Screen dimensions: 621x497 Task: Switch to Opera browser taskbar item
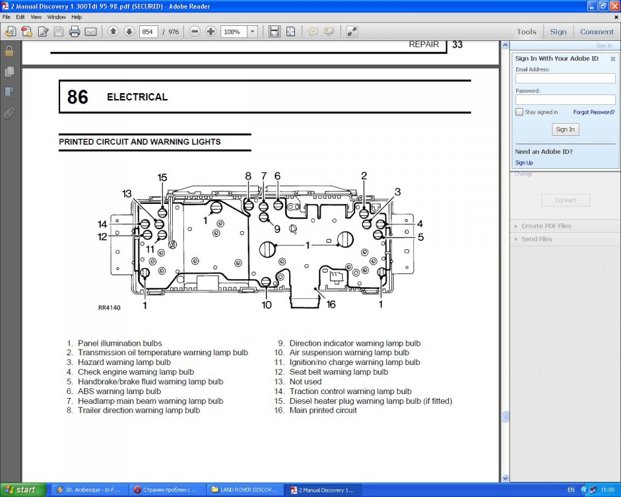(x=168, y=490)
